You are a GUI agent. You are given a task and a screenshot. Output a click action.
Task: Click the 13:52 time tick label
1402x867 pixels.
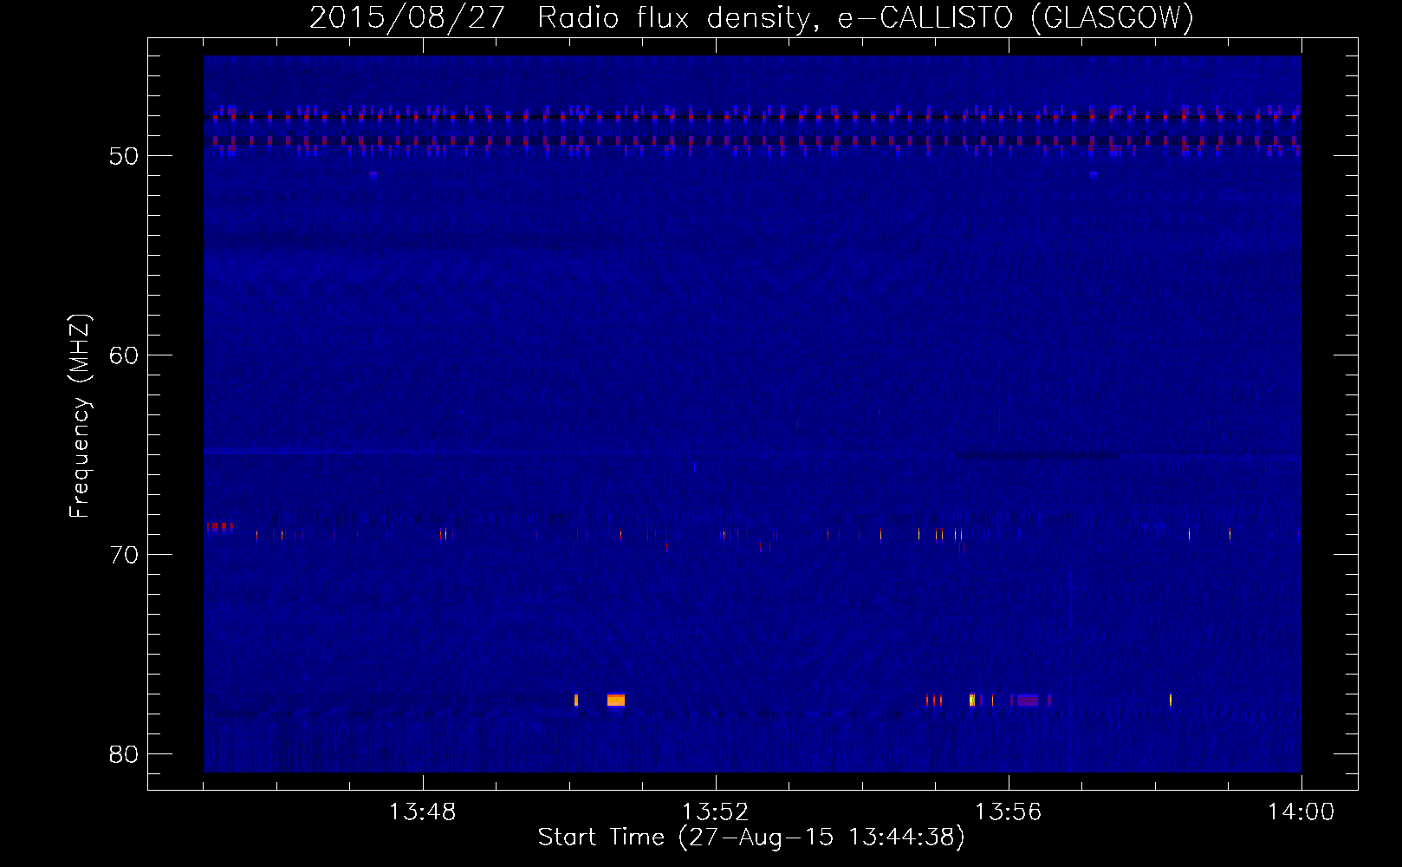[x=715, y=812]
